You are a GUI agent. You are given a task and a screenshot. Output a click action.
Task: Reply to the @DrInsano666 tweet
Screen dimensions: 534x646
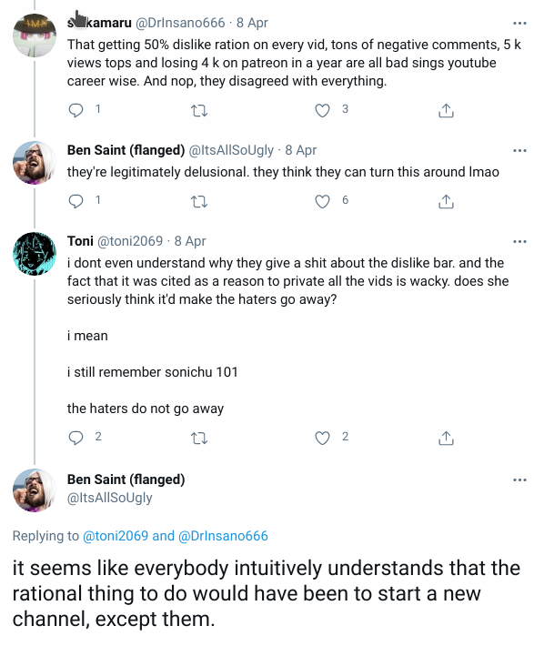coord(76,110)
